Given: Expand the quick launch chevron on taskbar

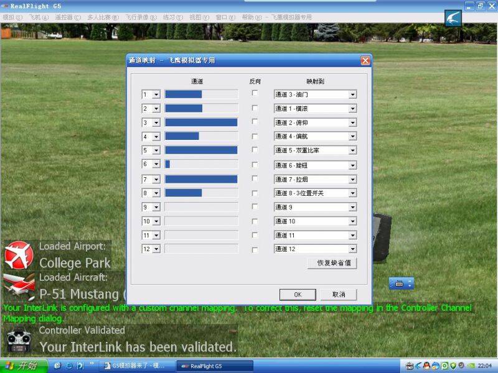Looking at the screenshot, I should coord(92,363).
